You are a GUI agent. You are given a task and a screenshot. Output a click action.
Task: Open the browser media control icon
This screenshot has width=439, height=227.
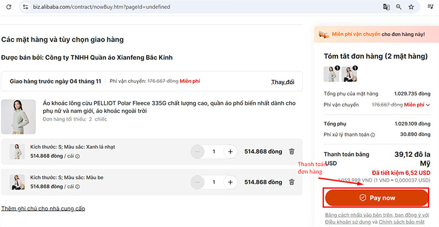point(431,7)
